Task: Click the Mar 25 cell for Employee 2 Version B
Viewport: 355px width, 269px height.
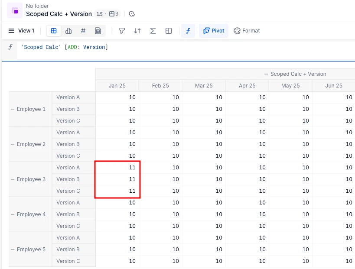Action: click(x=204, y=144)
